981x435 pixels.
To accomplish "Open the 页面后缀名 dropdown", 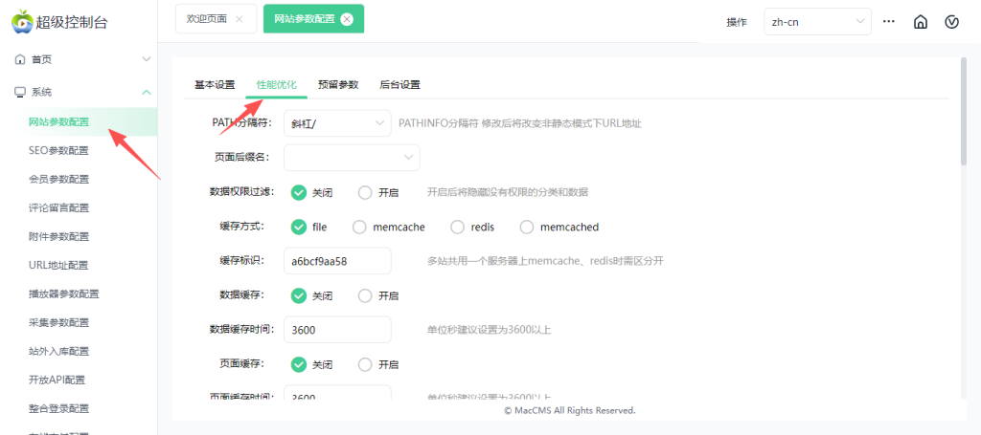I will click(x=352, y=158).
